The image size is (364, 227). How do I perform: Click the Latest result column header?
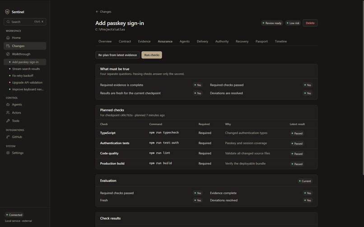[x=297, y=124]
